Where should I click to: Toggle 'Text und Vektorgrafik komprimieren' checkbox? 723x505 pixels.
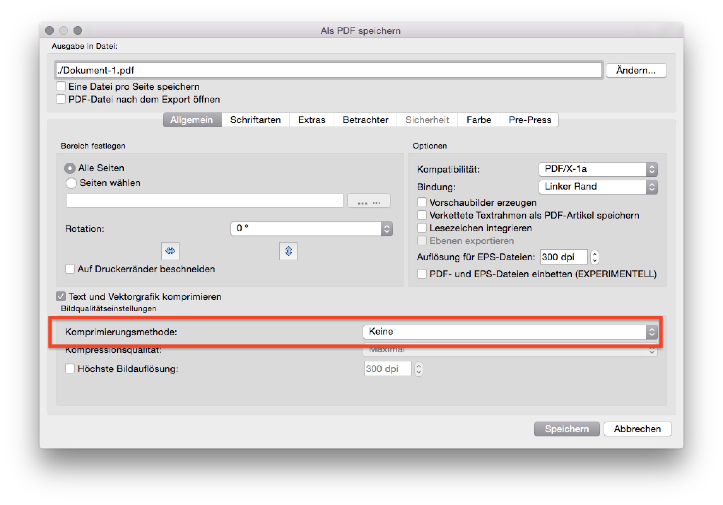[x=61, y=296]
